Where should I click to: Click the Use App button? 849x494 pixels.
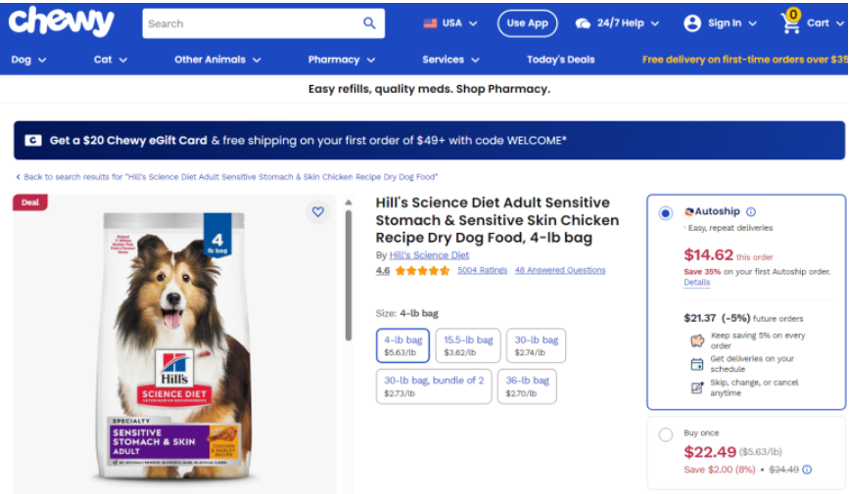coord(527,22)
